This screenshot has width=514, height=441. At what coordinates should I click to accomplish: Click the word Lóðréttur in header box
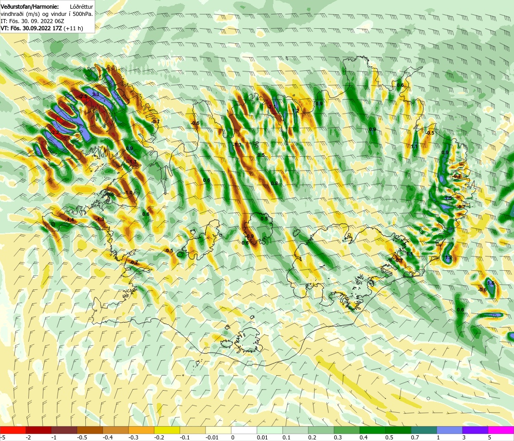81,7
